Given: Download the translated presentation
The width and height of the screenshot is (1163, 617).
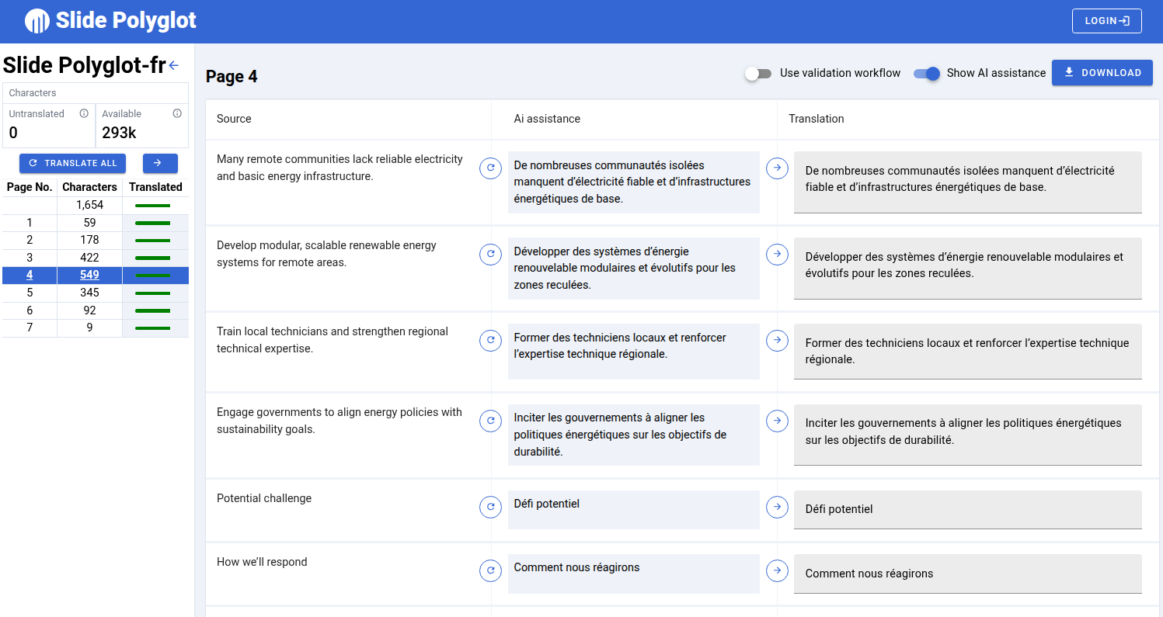Looking at the screenshot, I should click(1102, 73).
